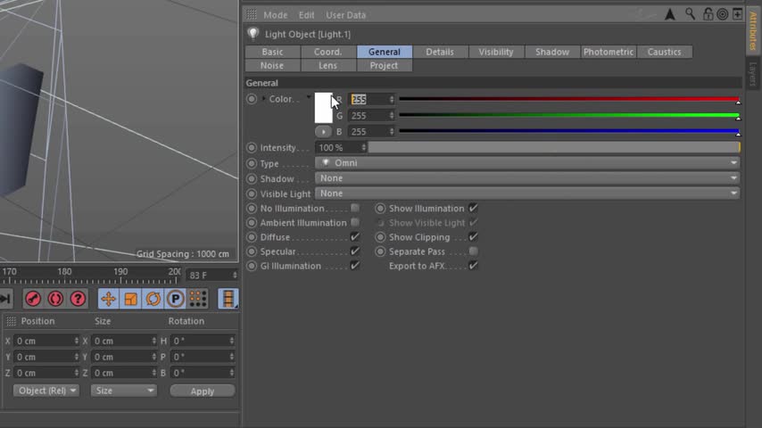Click the red channel slider

569,99
